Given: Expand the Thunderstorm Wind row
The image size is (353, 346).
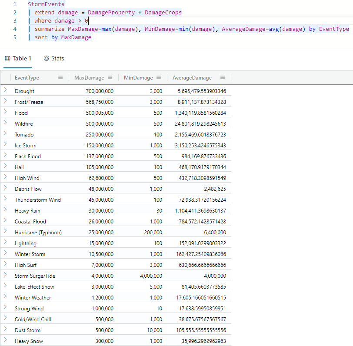Looking at the screenshot, I should click(x=5, y=199).
